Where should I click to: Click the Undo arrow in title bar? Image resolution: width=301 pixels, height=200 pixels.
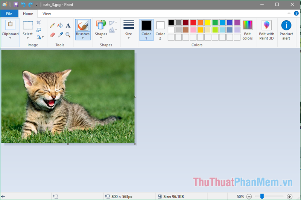click(x=23, y=5)
